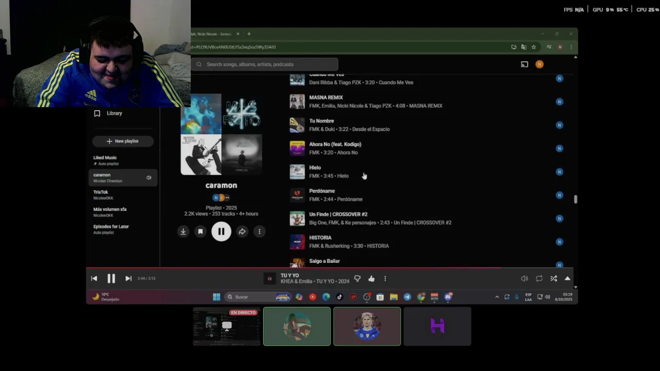
Task: Open Episodes for Later playlist
Action: [x=123, y=229]
